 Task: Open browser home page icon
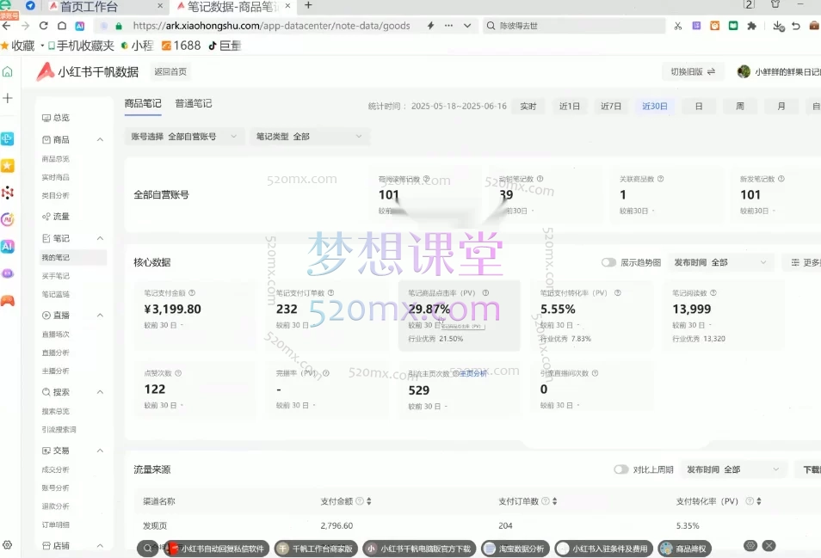pos(62,26)
